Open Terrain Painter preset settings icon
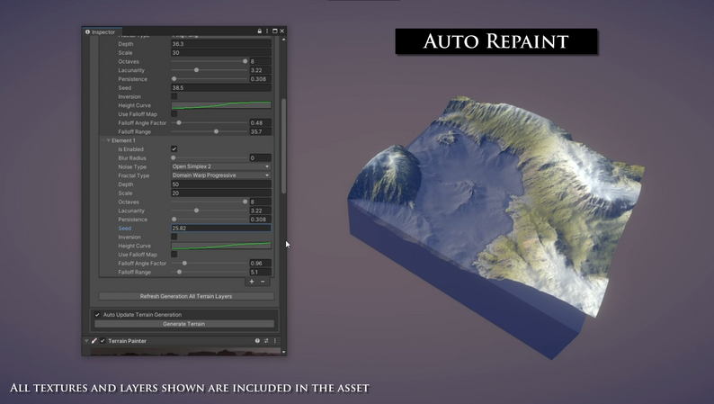This screenshot has width=714, height=404. point(266,341)
